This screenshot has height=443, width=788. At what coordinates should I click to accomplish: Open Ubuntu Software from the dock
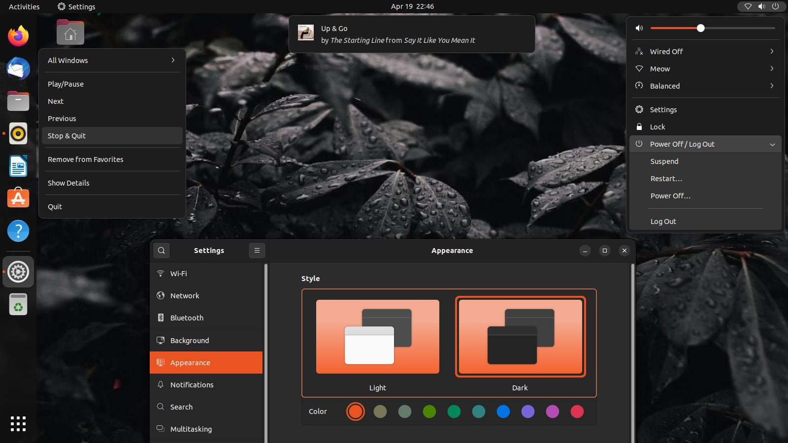click(x=18, y=198)
